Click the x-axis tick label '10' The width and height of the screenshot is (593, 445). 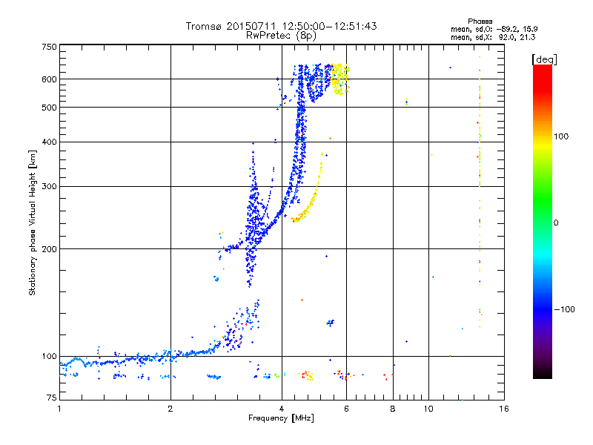(x=428, y=409)
